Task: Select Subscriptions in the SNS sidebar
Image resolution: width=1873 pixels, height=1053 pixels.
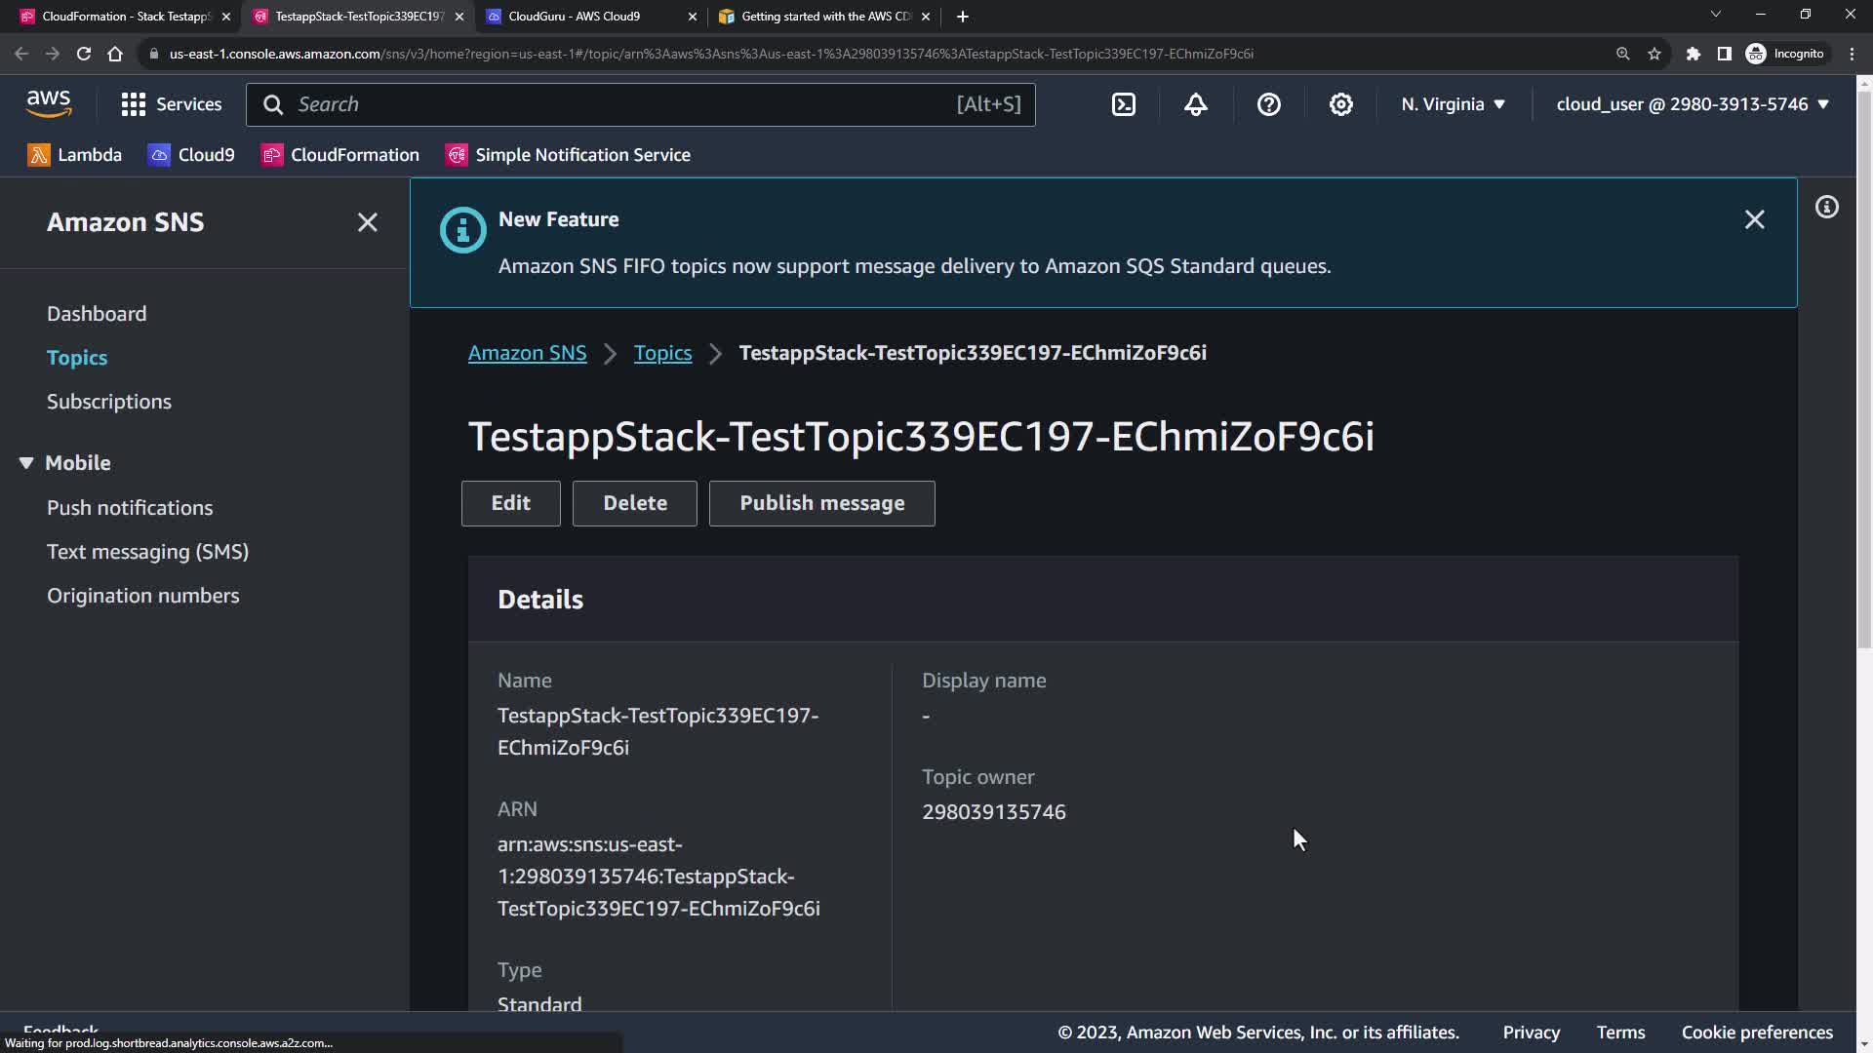Action: 109,402
